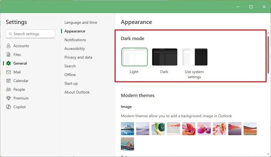Go to Privacy and data settings
Screen dimensions: 271x157
tap(78, 57)
